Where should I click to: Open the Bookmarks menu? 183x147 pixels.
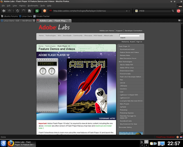tap(33, 6)
